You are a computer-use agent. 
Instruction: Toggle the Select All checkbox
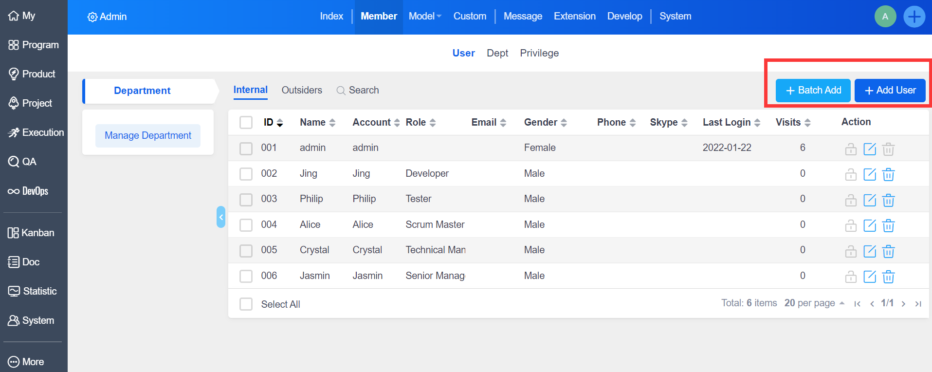[x=246, y=304]
